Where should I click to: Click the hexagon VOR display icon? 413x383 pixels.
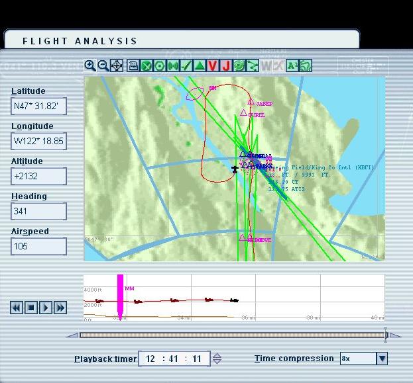[x=160, y=65]
